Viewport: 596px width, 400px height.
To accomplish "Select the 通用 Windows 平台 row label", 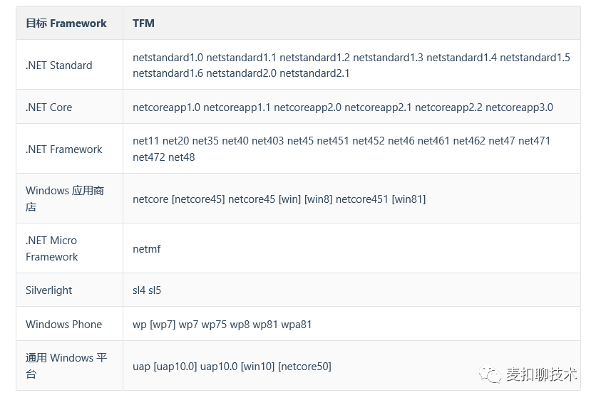I will tap(66, 366).
